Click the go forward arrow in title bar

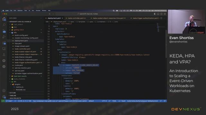(53, 14)
